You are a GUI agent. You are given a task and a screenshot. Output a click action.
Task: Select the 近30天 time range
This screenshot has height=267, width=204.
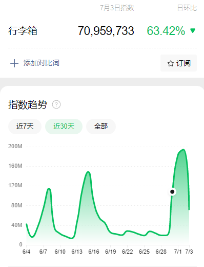[64, 127]
